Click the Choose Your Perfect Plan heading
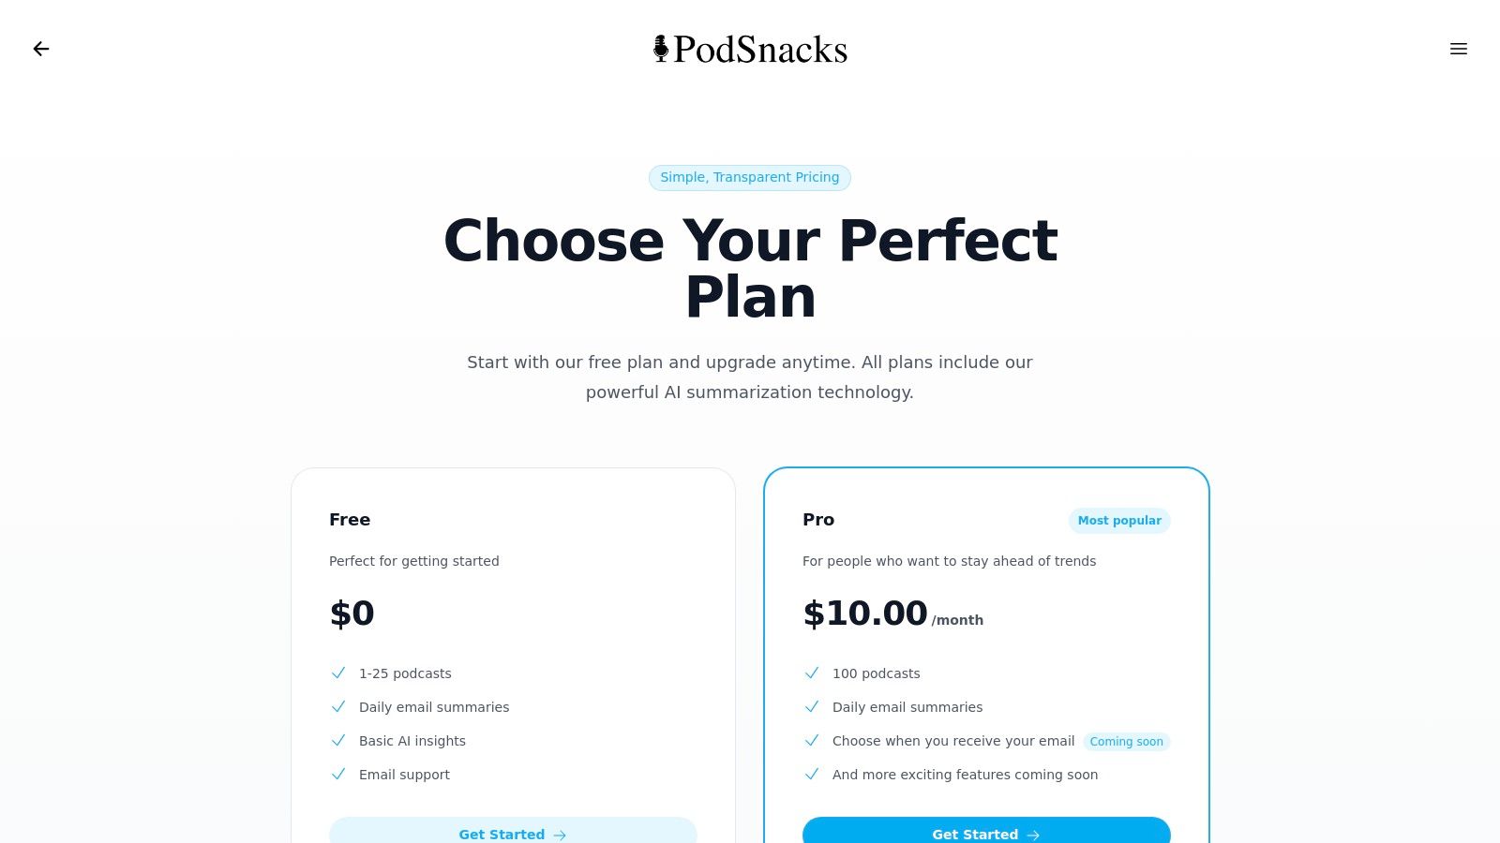The image size is (1500, 843). pos(750,269)
